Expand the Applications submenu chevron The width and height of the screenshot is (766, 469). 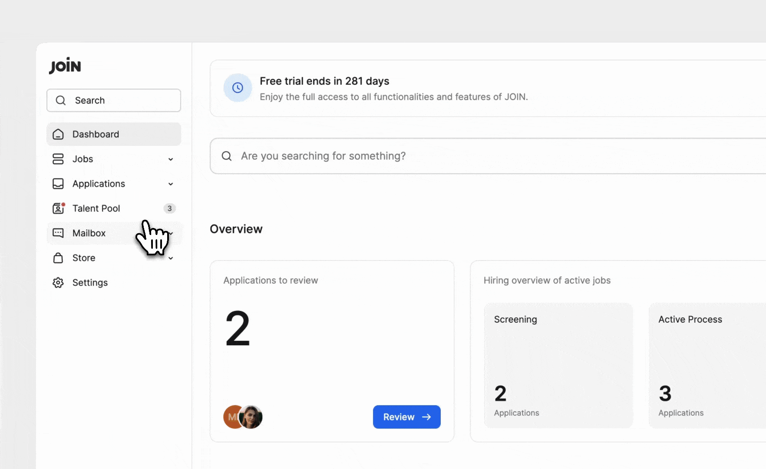171,184
